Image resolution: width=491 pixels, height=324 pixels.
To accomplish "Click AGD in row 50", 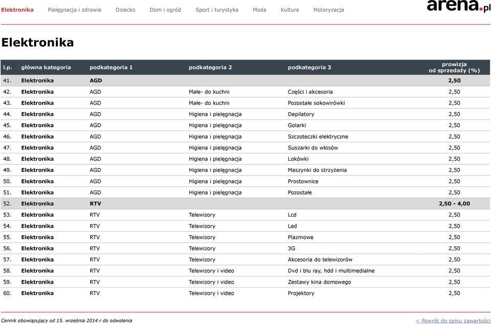I will coord(95,181).
